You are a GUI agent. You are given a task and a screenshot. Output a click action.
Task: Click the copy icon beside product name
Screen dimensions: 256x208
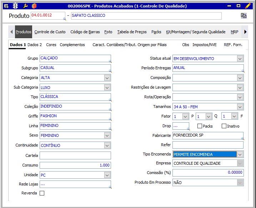[244, 16]
